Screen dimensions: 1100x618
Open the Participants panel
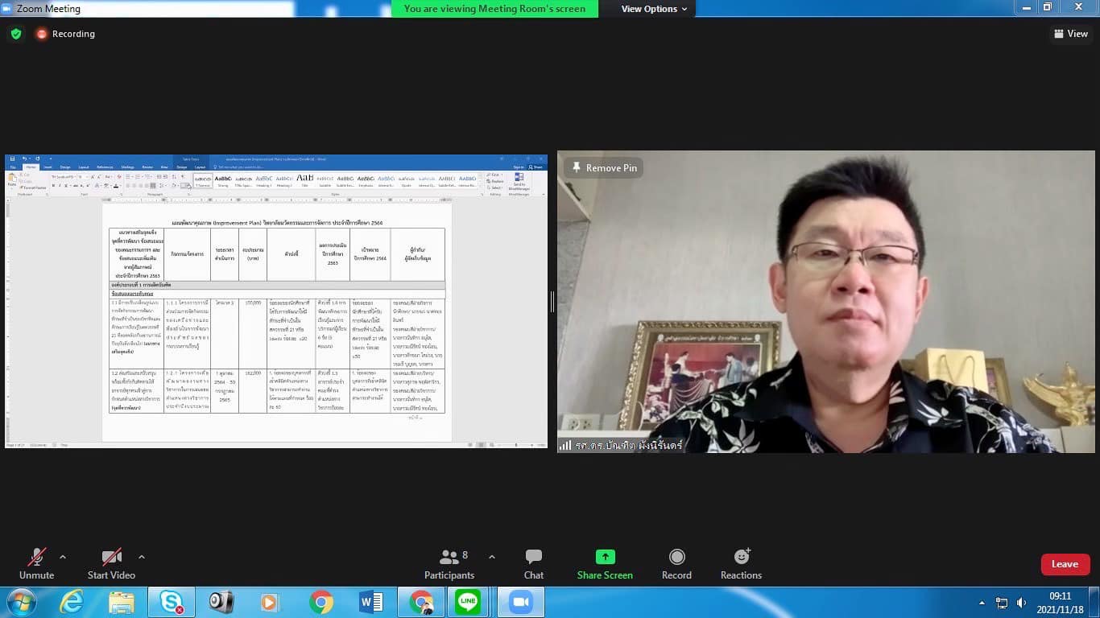tap(449, 562)
